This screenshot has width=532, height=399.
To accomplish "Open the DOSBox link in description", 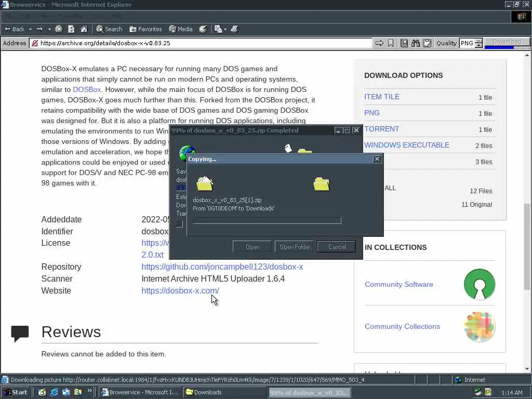I will [87, 89].
